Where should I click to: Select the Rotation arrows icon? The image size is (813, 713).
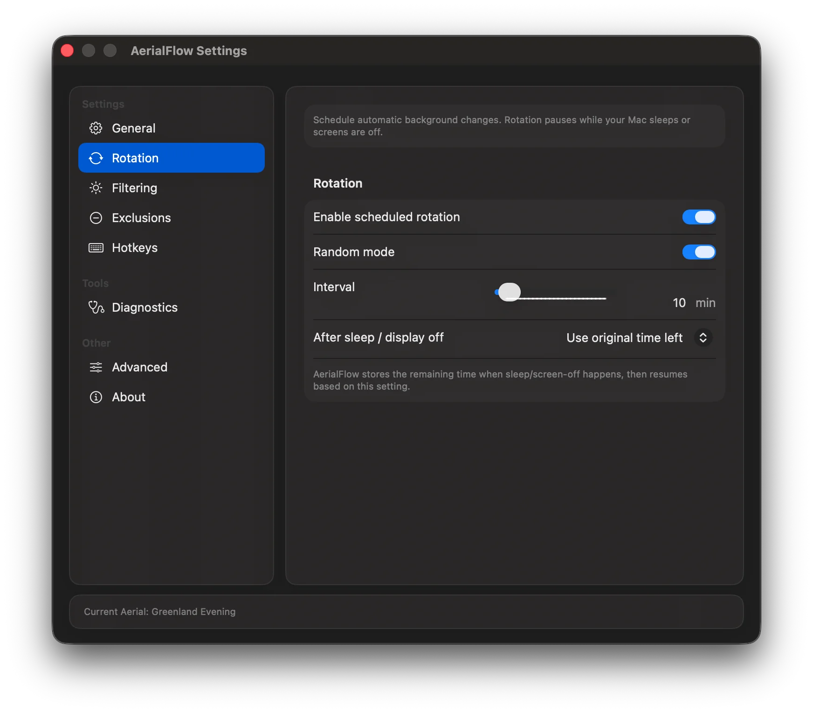pyautogui.click(x=96, y=158)
